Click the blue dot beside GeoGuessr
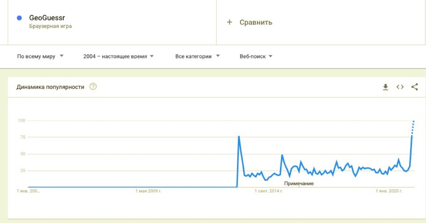The width and height of the screenshot is (426, 223). (20, 18)
